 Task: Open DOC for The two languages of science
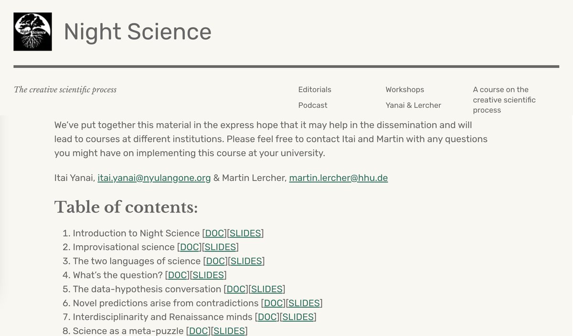coord(215,261)
